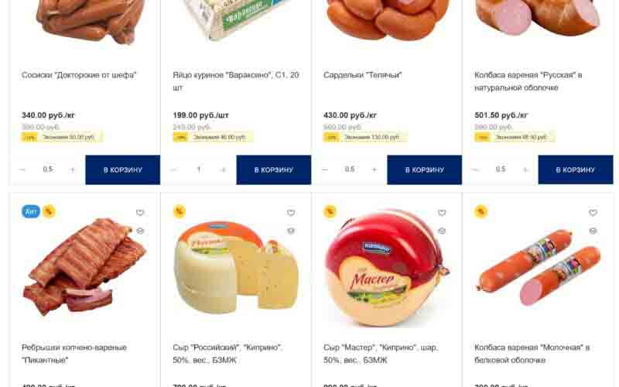Click compare icon on "Мастер" cheese card
Screen dimensions: 619x387
tap(442, 231)
